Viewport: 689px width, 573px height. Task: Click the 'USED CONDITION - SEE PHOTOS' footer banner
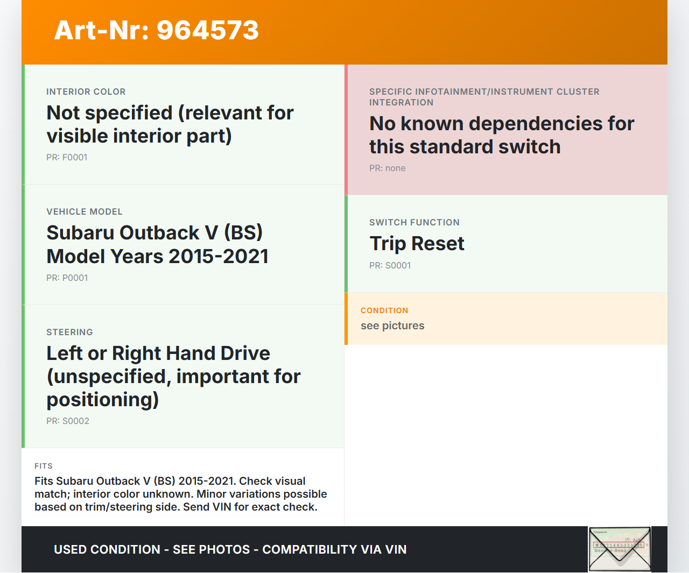pos(230,549)
